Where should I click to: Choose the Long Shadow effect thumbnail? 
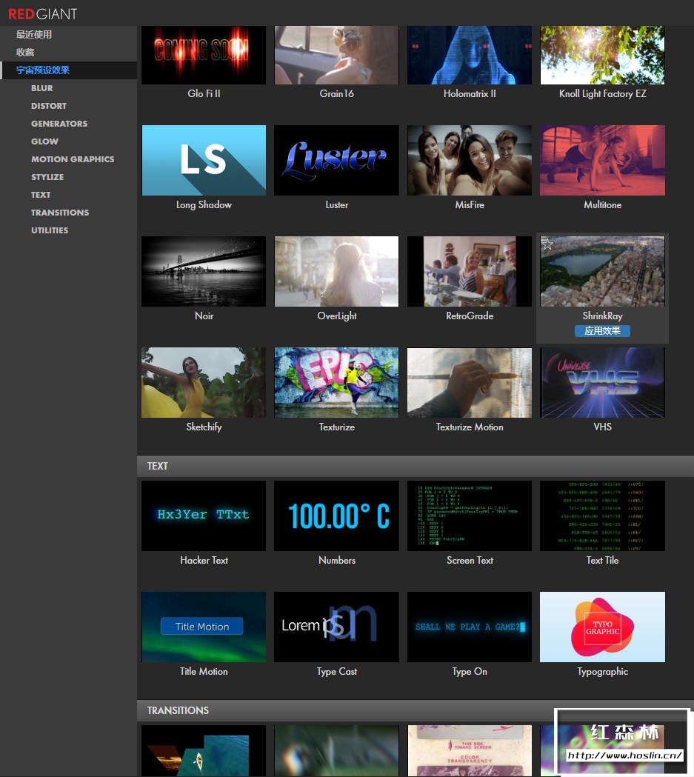coord(204,160)
